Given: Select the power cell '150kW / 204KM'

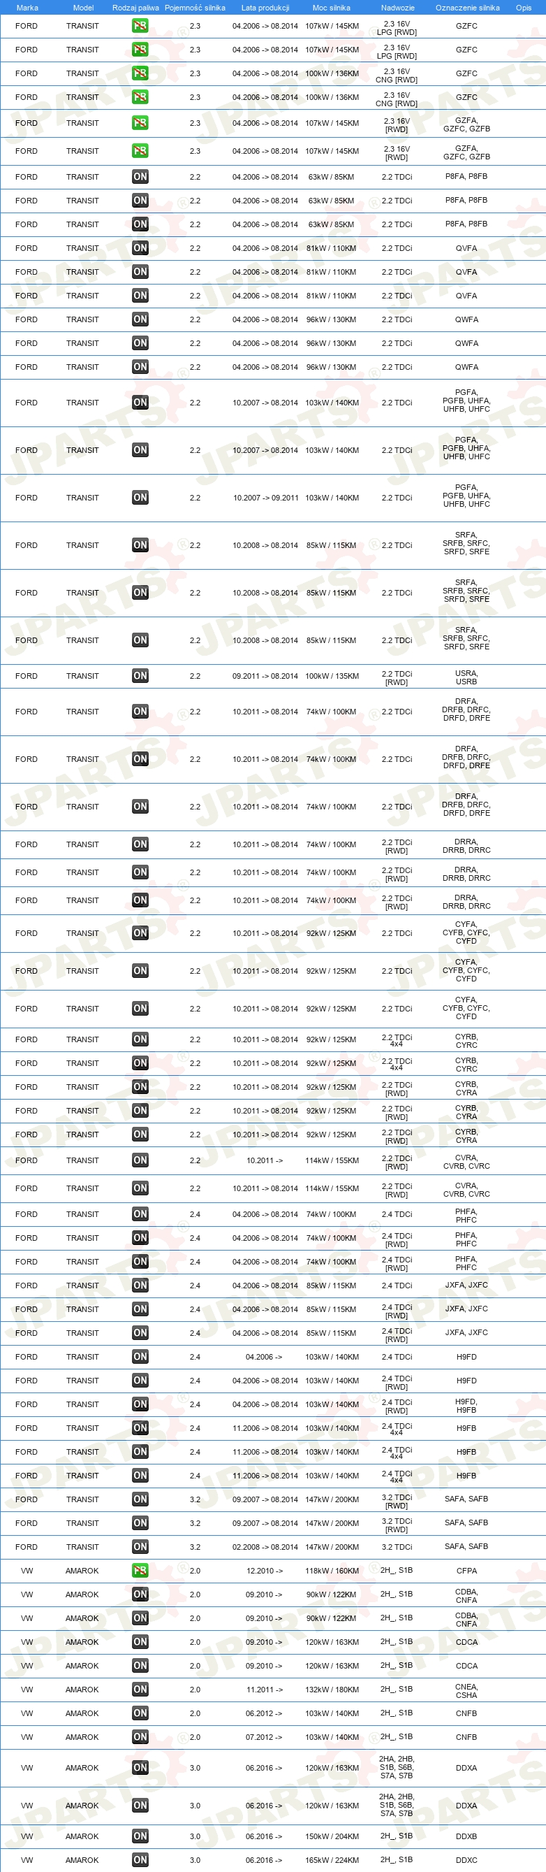Looking at the screenshot, I should (x=332, y=1836).
